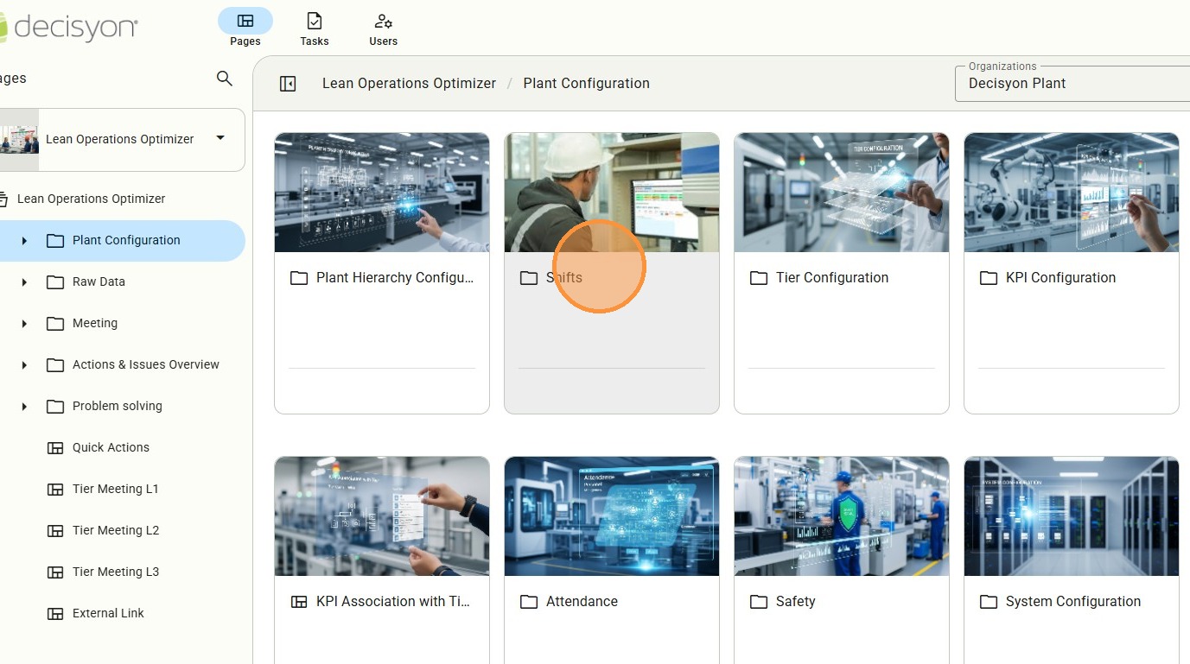This screenshot has height=664, width=1190.
Task: Open the Lean Operations Optimizer app dropdown
Action: 220,138
